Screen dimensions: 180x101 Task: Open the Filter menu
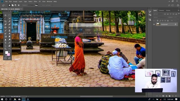[x=35, y=1]
